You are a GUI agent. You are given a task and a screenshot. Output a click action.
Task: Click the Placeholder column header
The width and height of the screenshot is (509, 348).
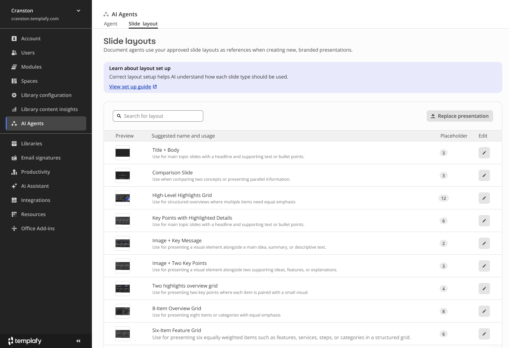coord(454,136)
